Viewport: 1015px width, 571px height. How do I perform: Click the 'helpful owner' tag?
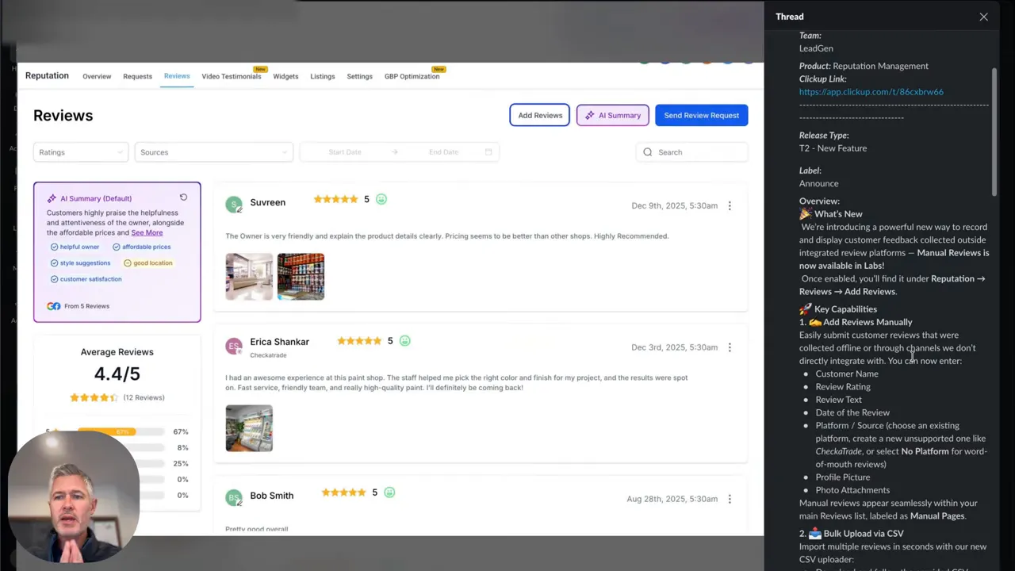75,247
